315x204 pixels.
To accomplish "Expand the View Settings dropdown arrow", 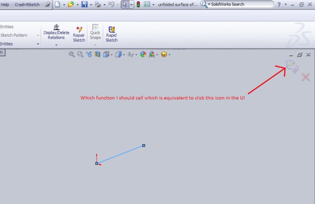I will 170,55.
